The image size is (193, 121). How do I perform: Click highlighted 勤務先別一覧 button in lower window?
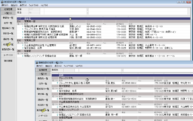[x=43, y=110]
